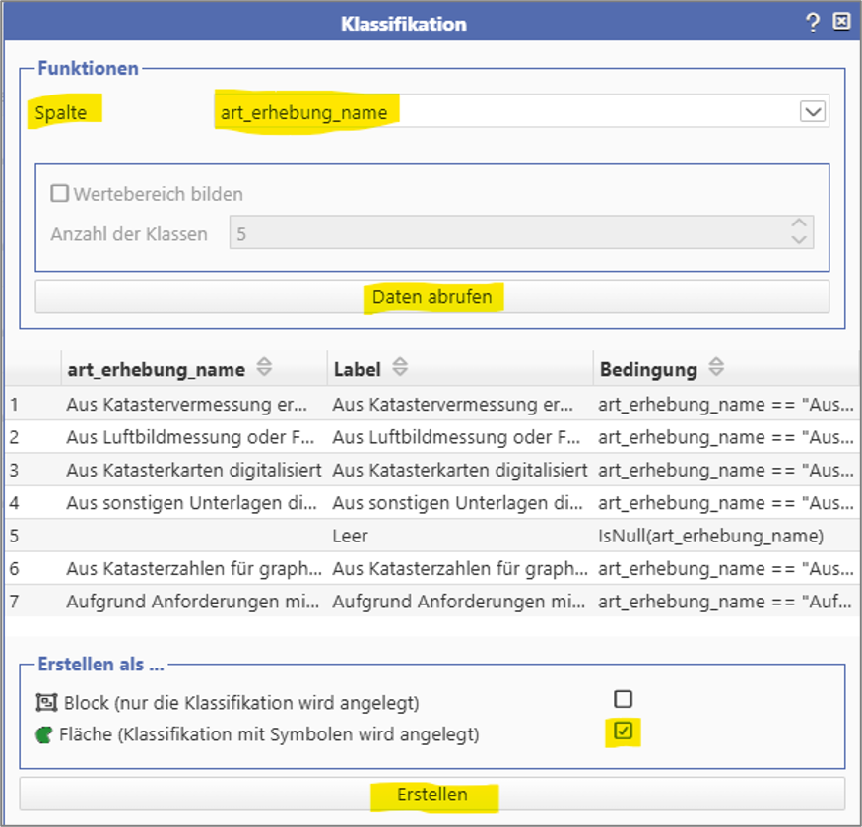Click the IsNull(art_erhebung_name) condition cell
This screenshot has width=862, height=827.
(x=726, y=536)
